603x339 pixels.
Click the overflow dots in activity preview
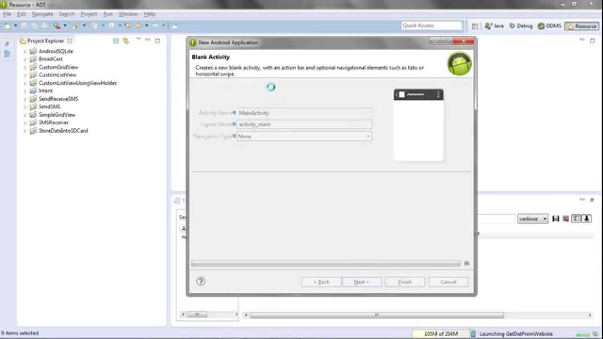[439, 95]
